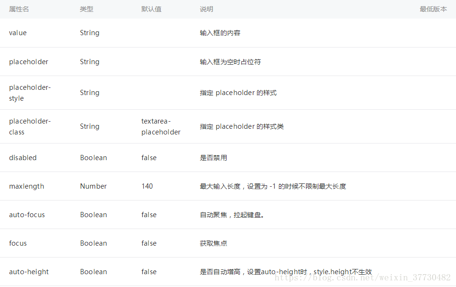Click the description 输入框的内容

(220, 33)
